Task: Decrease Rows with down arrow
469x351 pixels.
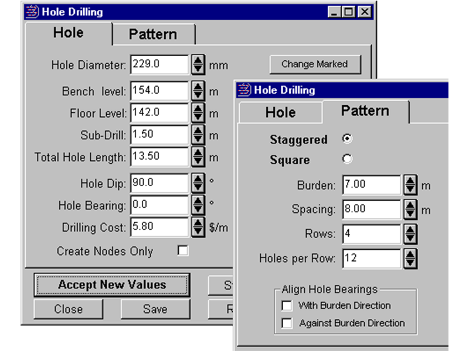Action: pos(410,239)
